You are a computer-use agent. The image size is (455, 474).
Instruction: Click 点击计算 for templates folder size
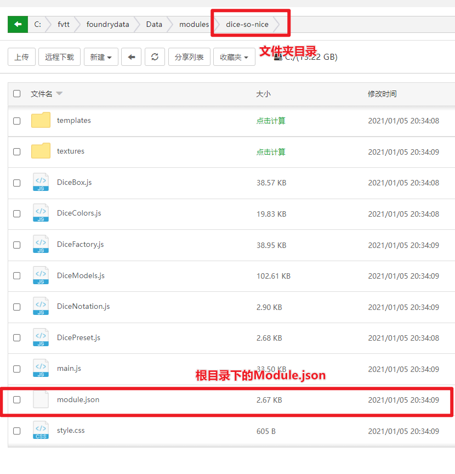click(x=271, y=121)
